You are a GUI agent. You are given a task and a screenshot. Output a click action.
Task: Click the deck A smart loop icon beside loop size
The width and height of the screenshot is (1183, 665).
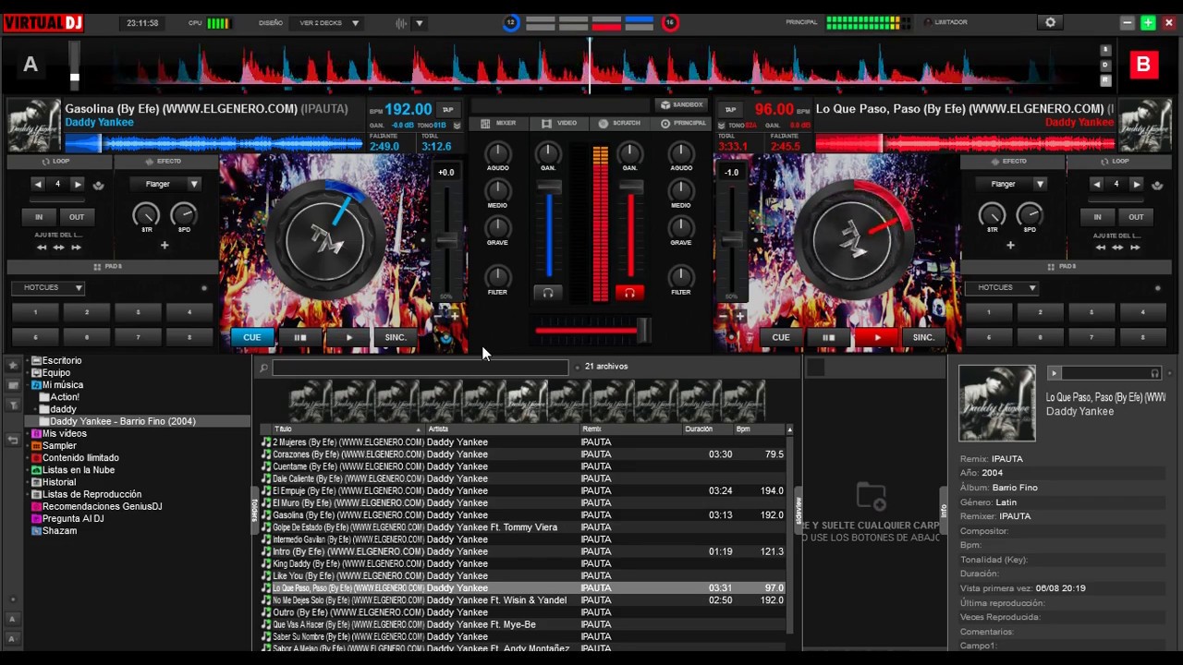pyautogui.click(x=98, y=185)
